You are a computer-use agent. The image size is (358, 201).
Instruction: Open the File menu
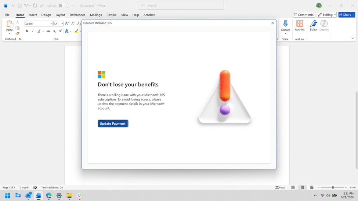click(x=7, y=15)
